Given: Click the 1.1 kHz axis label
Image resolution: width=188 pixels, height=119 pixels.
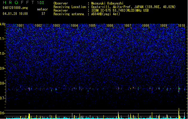Looking at the screenshot, I should pyautogui.click(x=3, y=39).
